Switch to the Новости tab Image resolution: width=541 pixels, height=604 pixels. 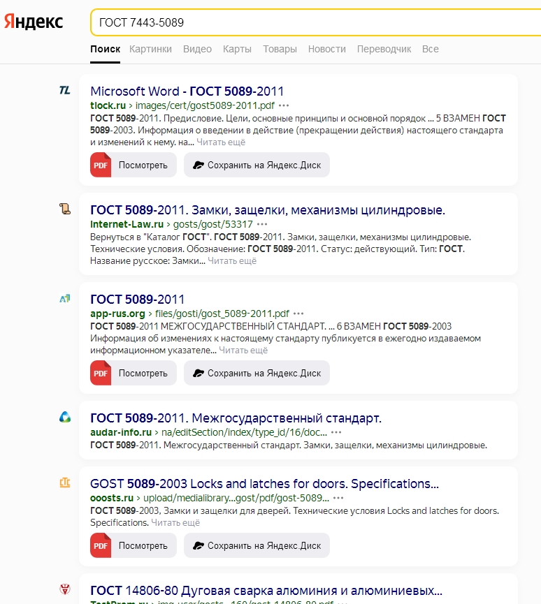[327, 49]
